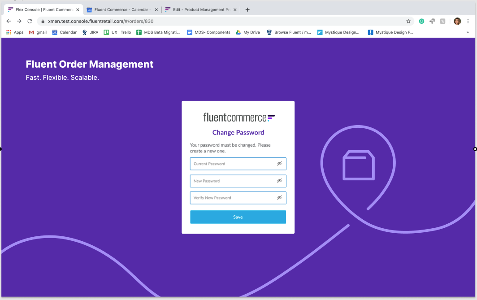Reveal the Verify New Password entry
This screenshot has width=477, height=300.
279,198
